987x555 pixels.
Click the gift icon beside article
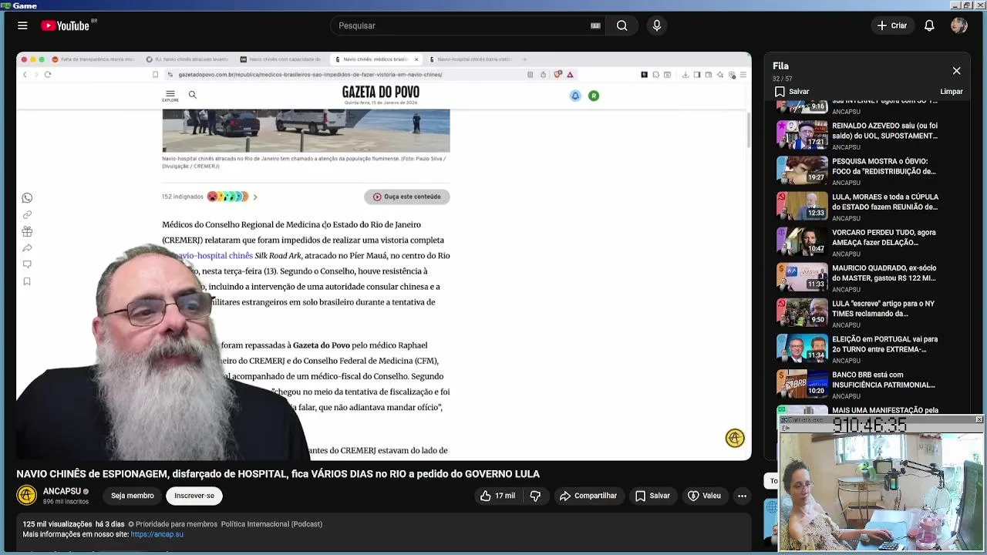click(27, 231)
